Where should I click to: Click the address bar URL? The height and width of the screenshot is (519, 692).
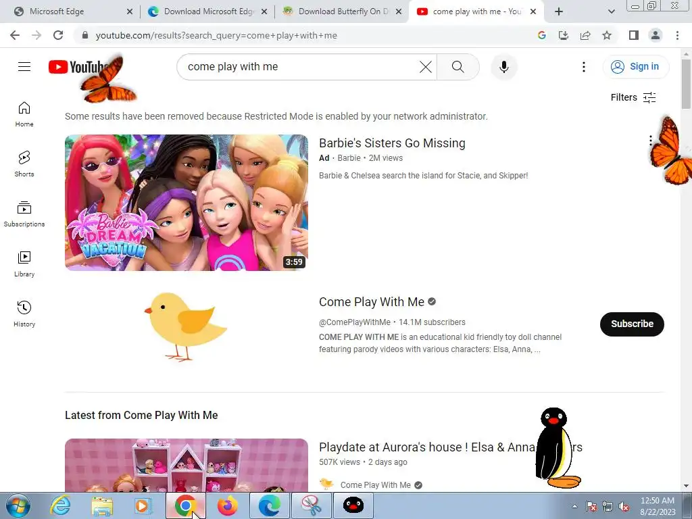pyautogui.click(x=216, y=36)
